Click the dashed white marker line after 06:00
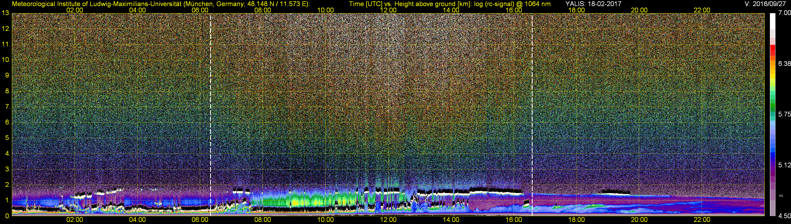 [x=211, y=114]
